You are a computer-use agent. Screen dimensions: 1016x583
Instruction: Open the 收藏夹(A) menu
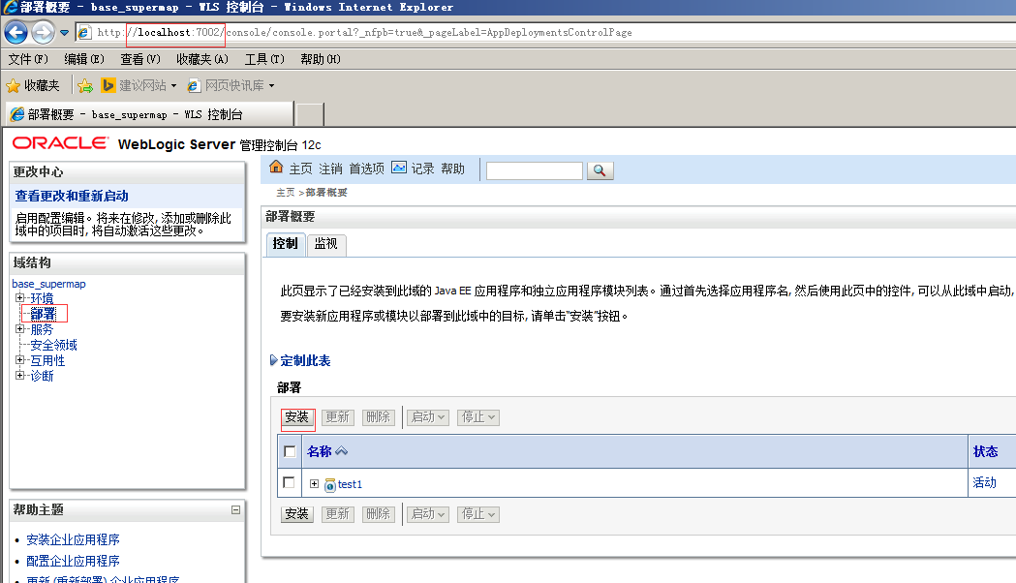pyautogui.click(x=202, y=59)
